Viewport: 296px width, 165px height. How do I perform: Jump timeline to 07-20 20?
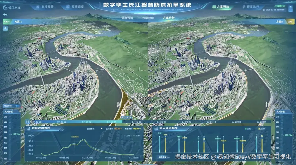(x=186, y=122)
